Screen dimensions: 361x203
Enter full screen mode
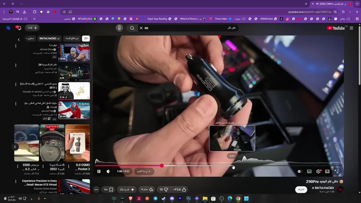336,171
